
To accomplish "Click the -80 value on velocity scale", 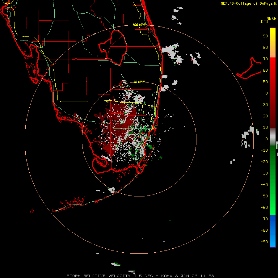I will [264, 230].
